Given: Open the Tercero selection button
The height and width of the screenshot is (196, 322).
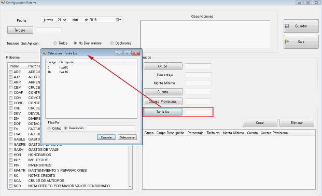Looking at the screenshot, I should pos(20,30).
